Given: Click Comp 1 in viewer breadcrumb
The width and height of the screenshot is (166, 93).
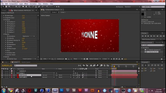Looking at the screenshot, I should [63, 12].
